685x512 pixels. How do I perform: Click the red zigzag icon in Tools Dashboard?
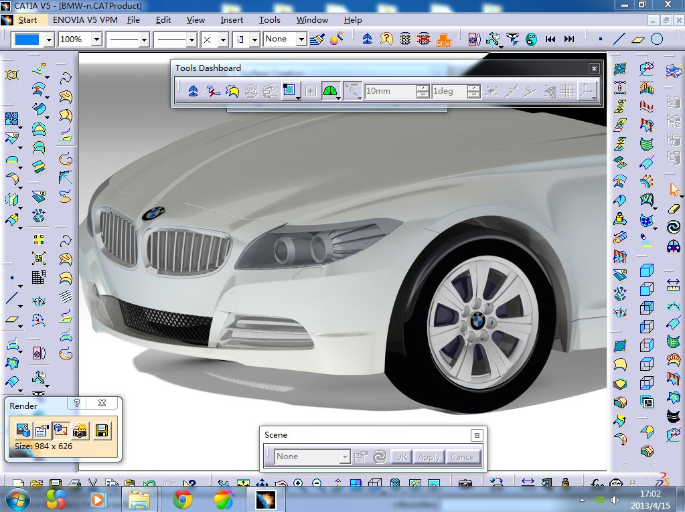click(213, 91)
